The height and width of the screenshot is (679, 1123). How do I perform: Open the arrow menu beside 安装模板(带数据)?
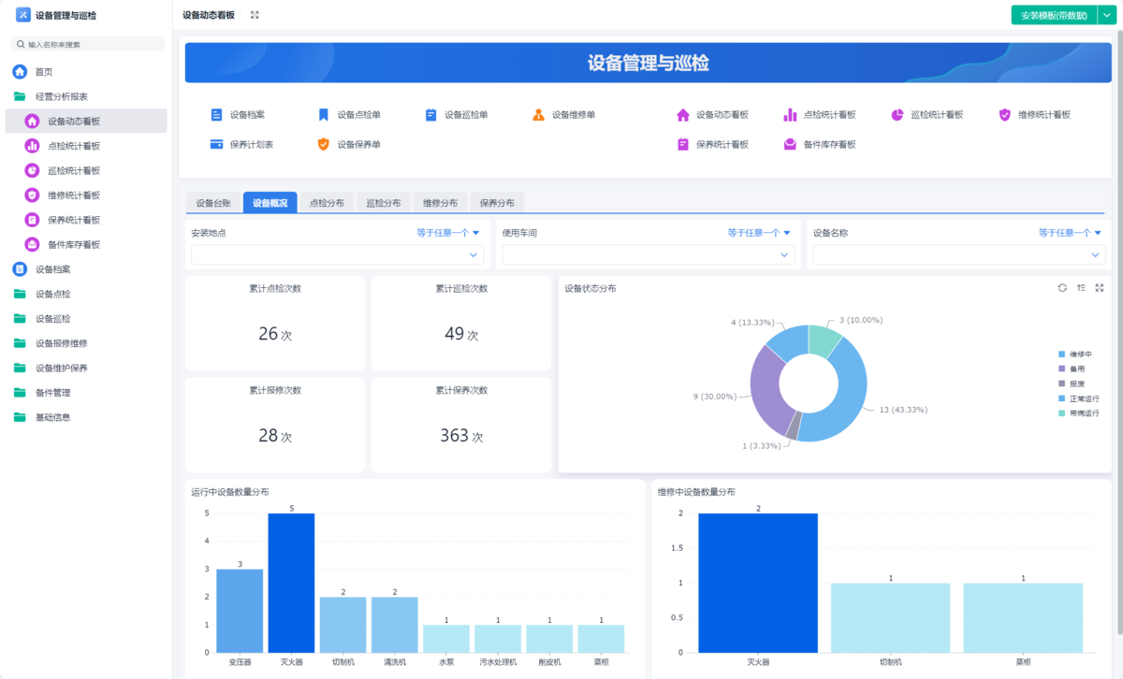click(1105, 15)
